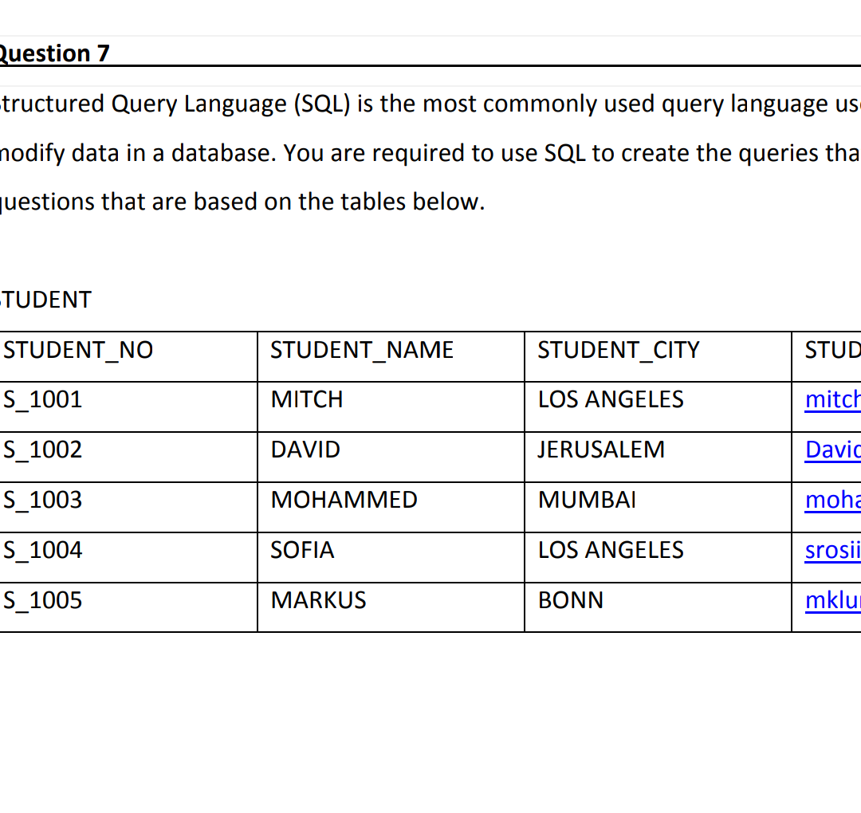Open the moha hyperlink in MOHAMMED's row
861x813 pixels.
click(x=832, y=500)
